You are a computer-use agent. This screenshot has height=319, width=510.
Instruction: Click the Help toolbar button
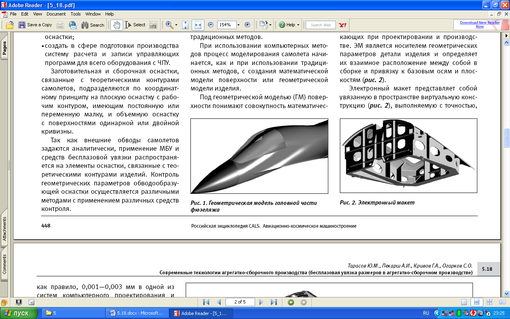coord(287,25)
